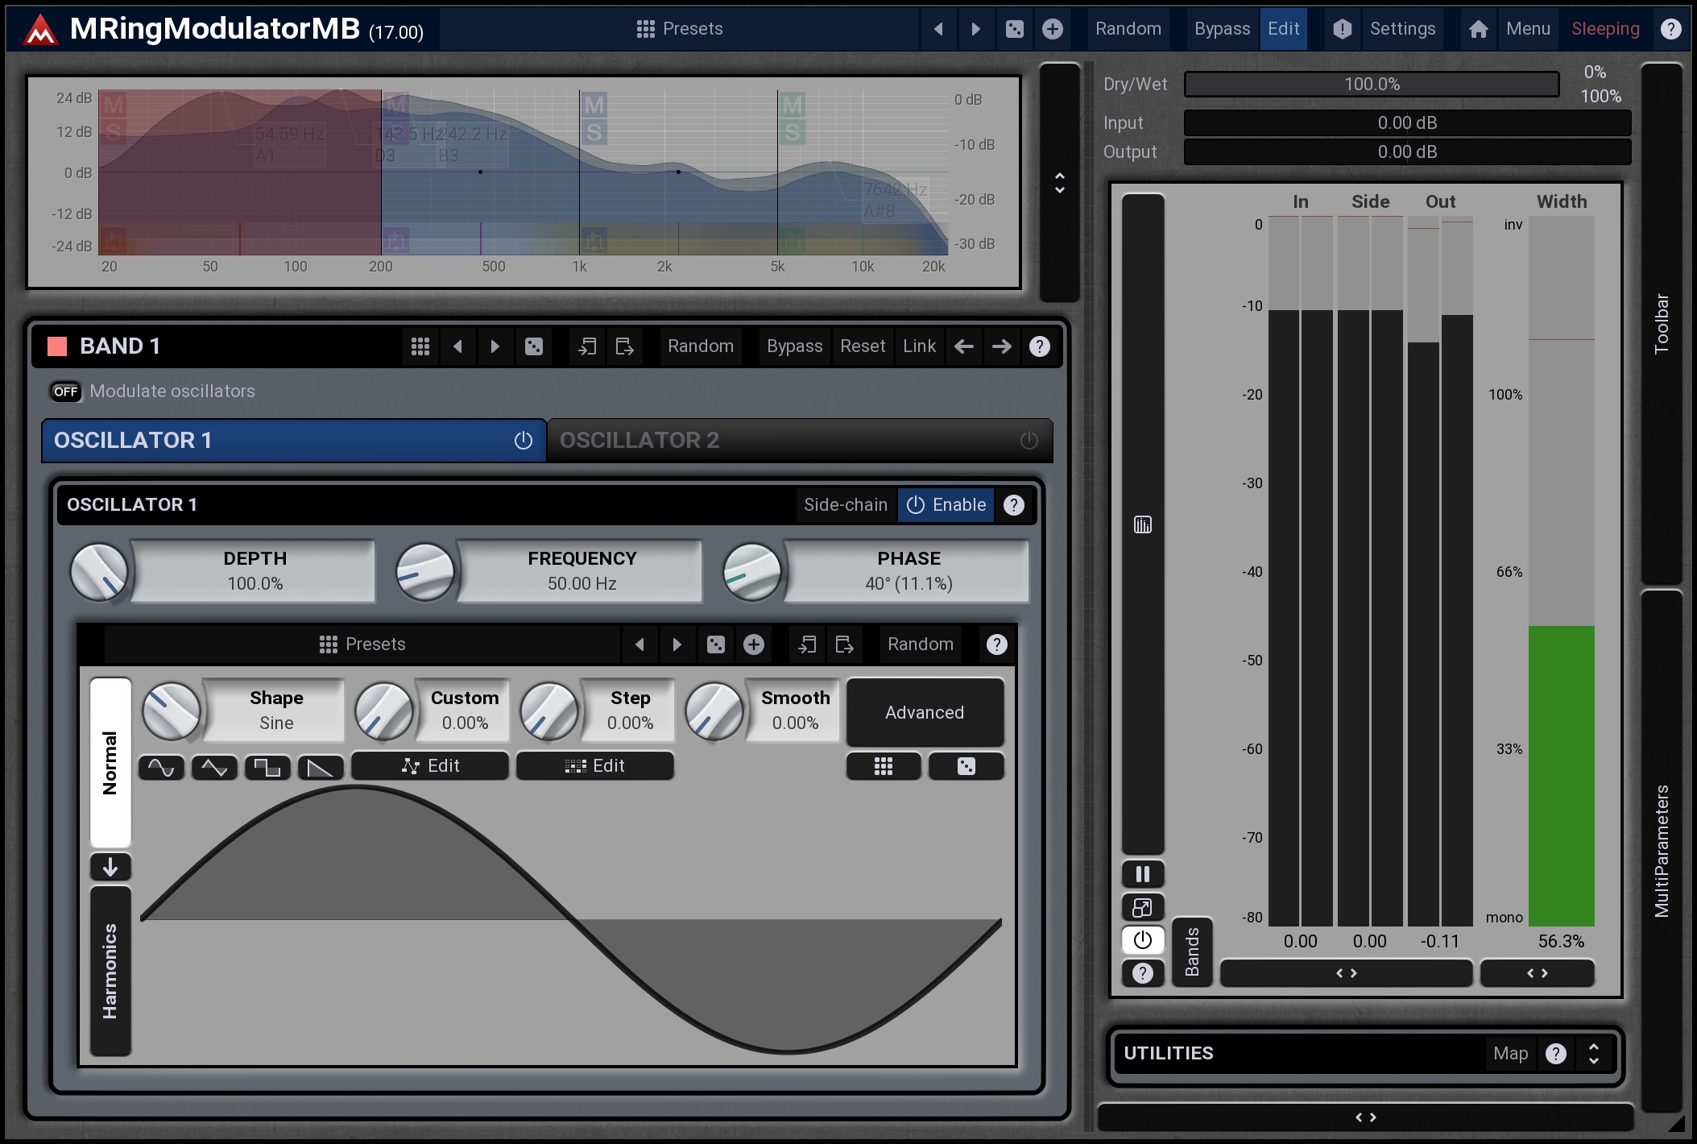Adjust the Dry/Wet slider
This screenshot has height=1144, width=1697.
pos(1372,85)
